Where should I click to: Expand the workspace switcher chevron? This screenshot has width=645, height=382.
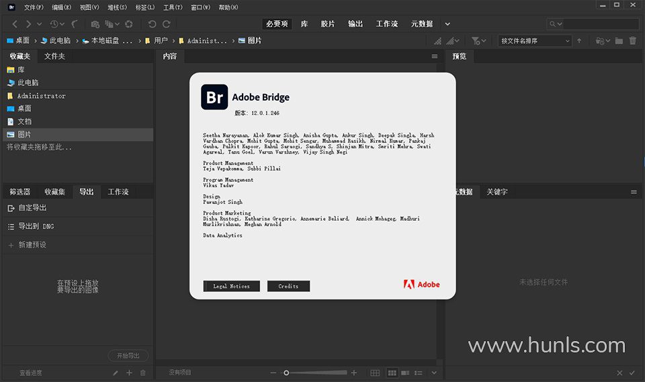[447, 24]
